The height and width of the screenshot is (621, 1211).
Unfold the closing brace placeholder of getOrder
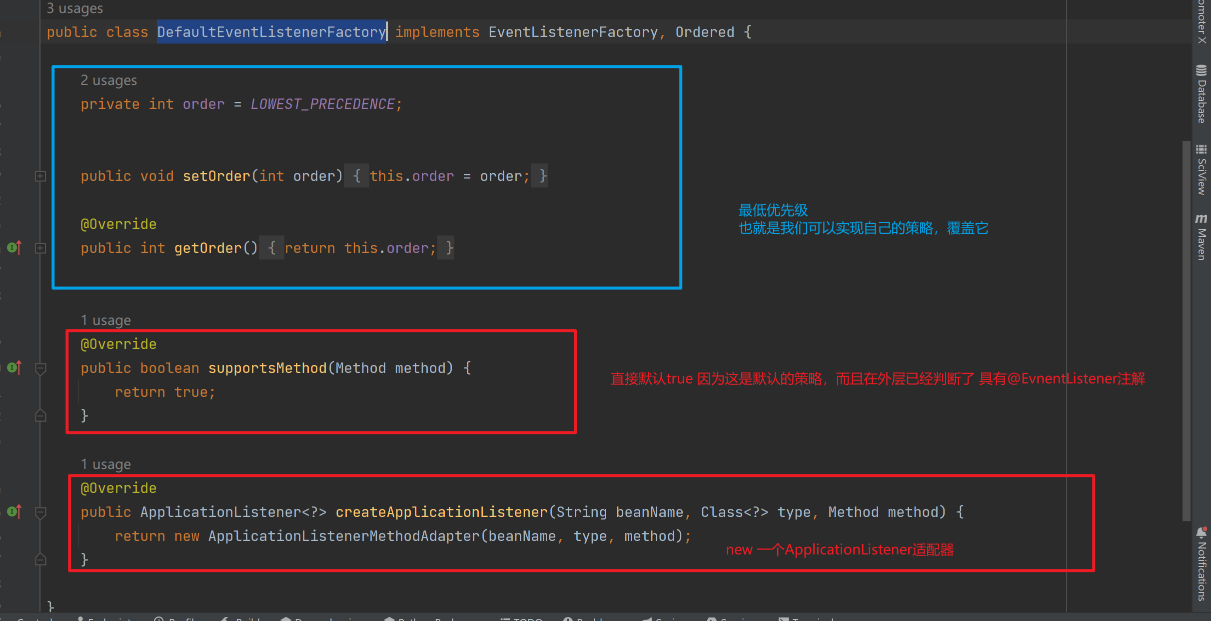click(x=446, y=248)
